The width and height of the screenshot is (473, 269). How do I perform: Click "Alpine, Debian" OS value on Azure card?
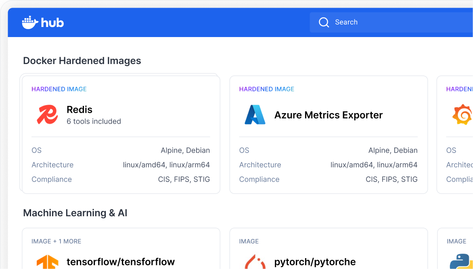[x=393, y=151]
